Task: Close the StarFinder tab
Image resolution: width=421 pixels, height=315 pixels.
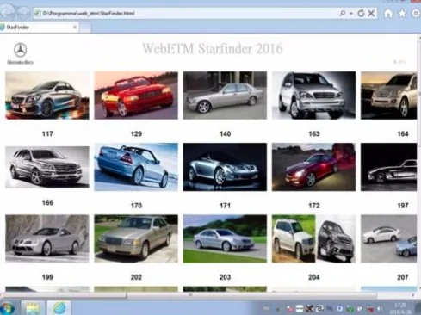Action: click(75, 28)
